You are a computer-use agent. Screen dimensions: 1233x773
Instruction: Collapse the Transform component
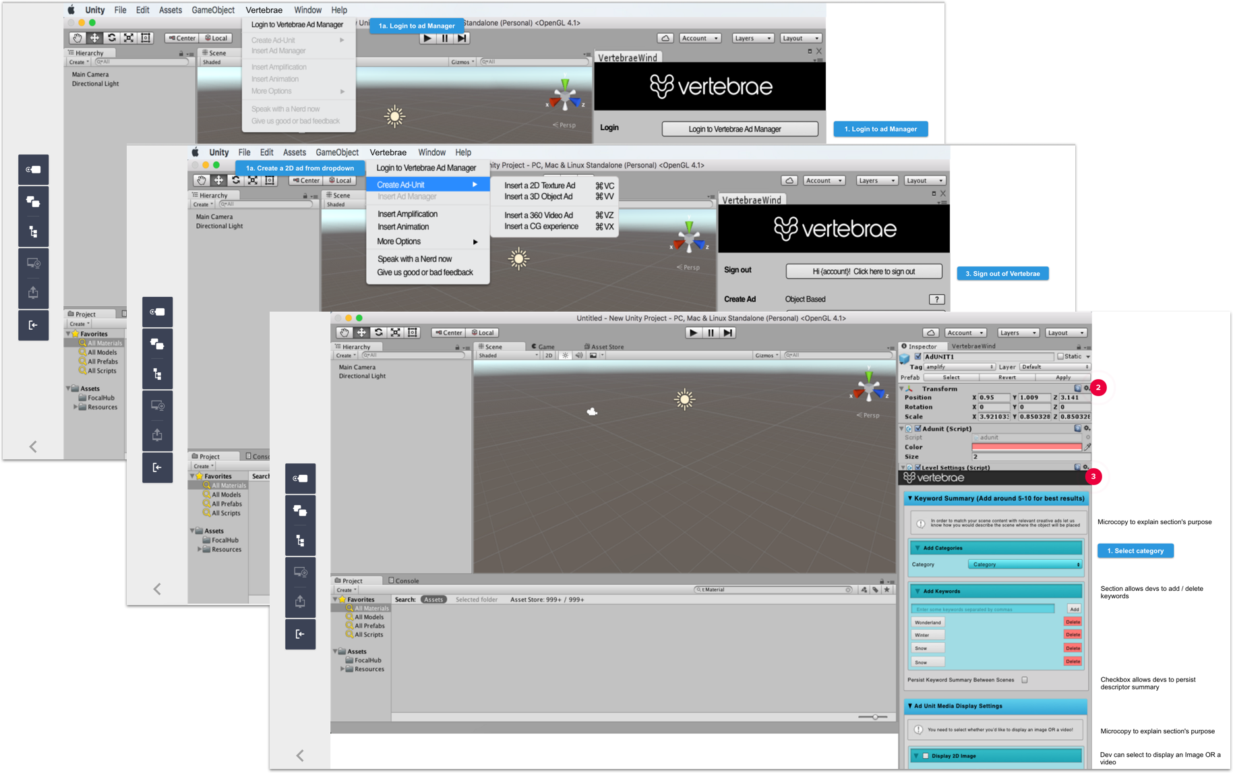coord(902,389)
